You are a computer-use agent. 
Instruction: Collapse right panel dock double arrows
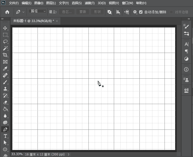tap(189, 19)
